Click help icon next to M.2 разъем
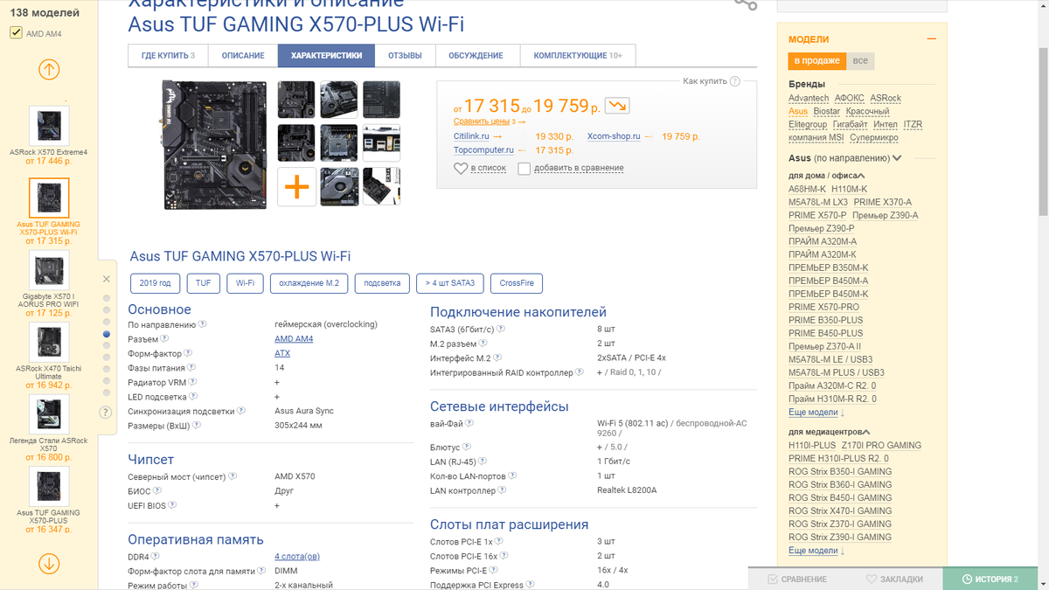 point(481,344)
